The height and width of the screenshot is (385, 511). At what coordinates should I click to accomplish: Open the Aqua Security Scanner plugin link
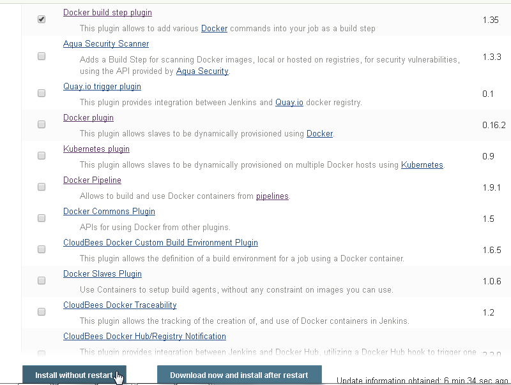click(106, 43)
